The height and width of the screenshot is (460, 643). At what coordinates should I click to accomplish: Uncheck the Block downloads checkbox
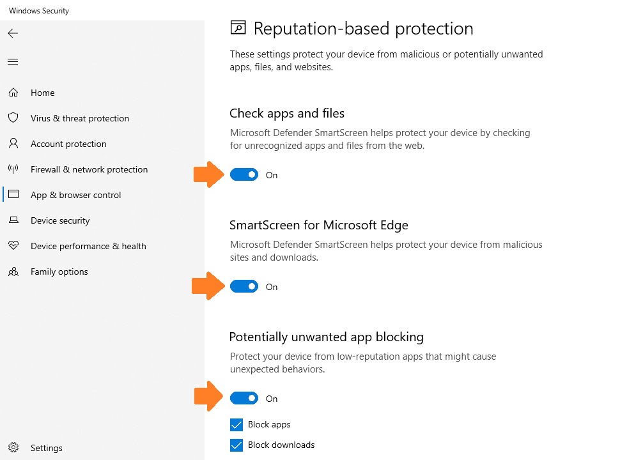click(236, 445)
